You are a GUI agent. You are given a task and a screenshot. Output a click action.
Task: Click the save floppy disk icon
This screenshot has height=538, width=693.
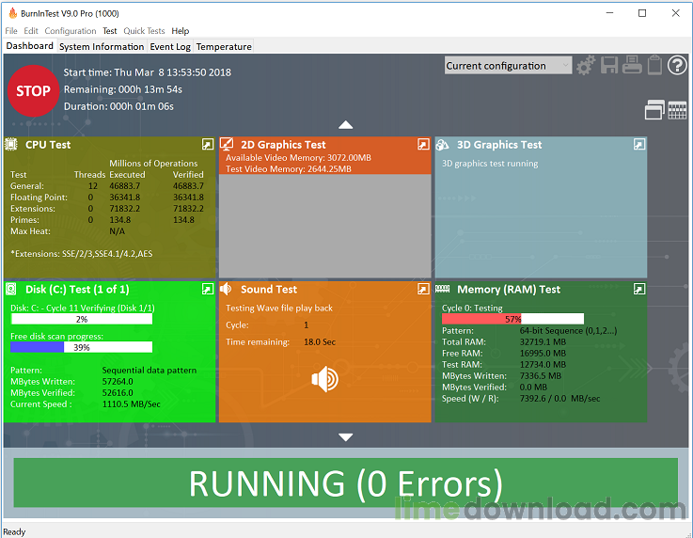(x=609, y=66)
